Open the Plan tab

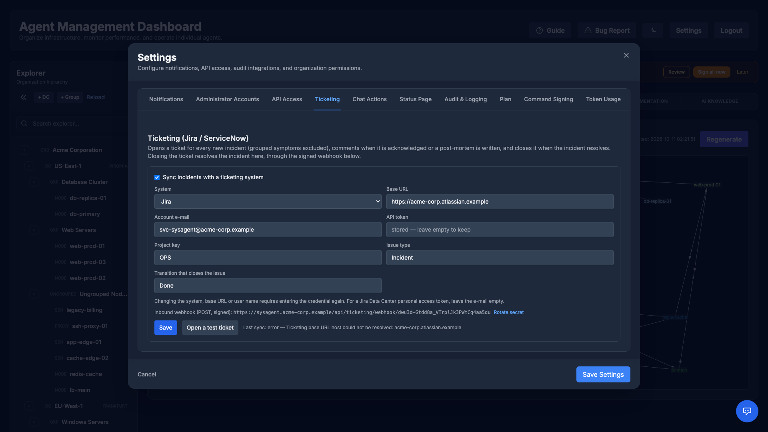click(505, 99)
